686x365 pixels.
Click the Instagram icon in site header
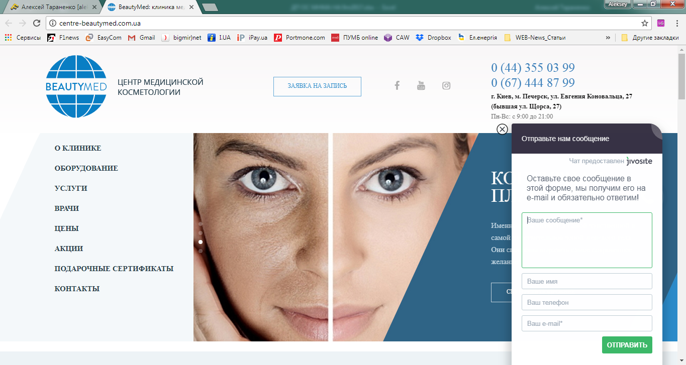coord(446,85)
